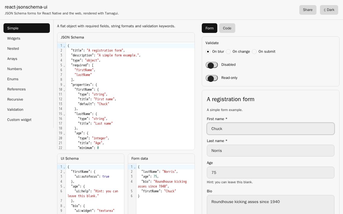Click "A registration form" title string in schema
This screenshot has height=214, width=343.
point(105,51)
